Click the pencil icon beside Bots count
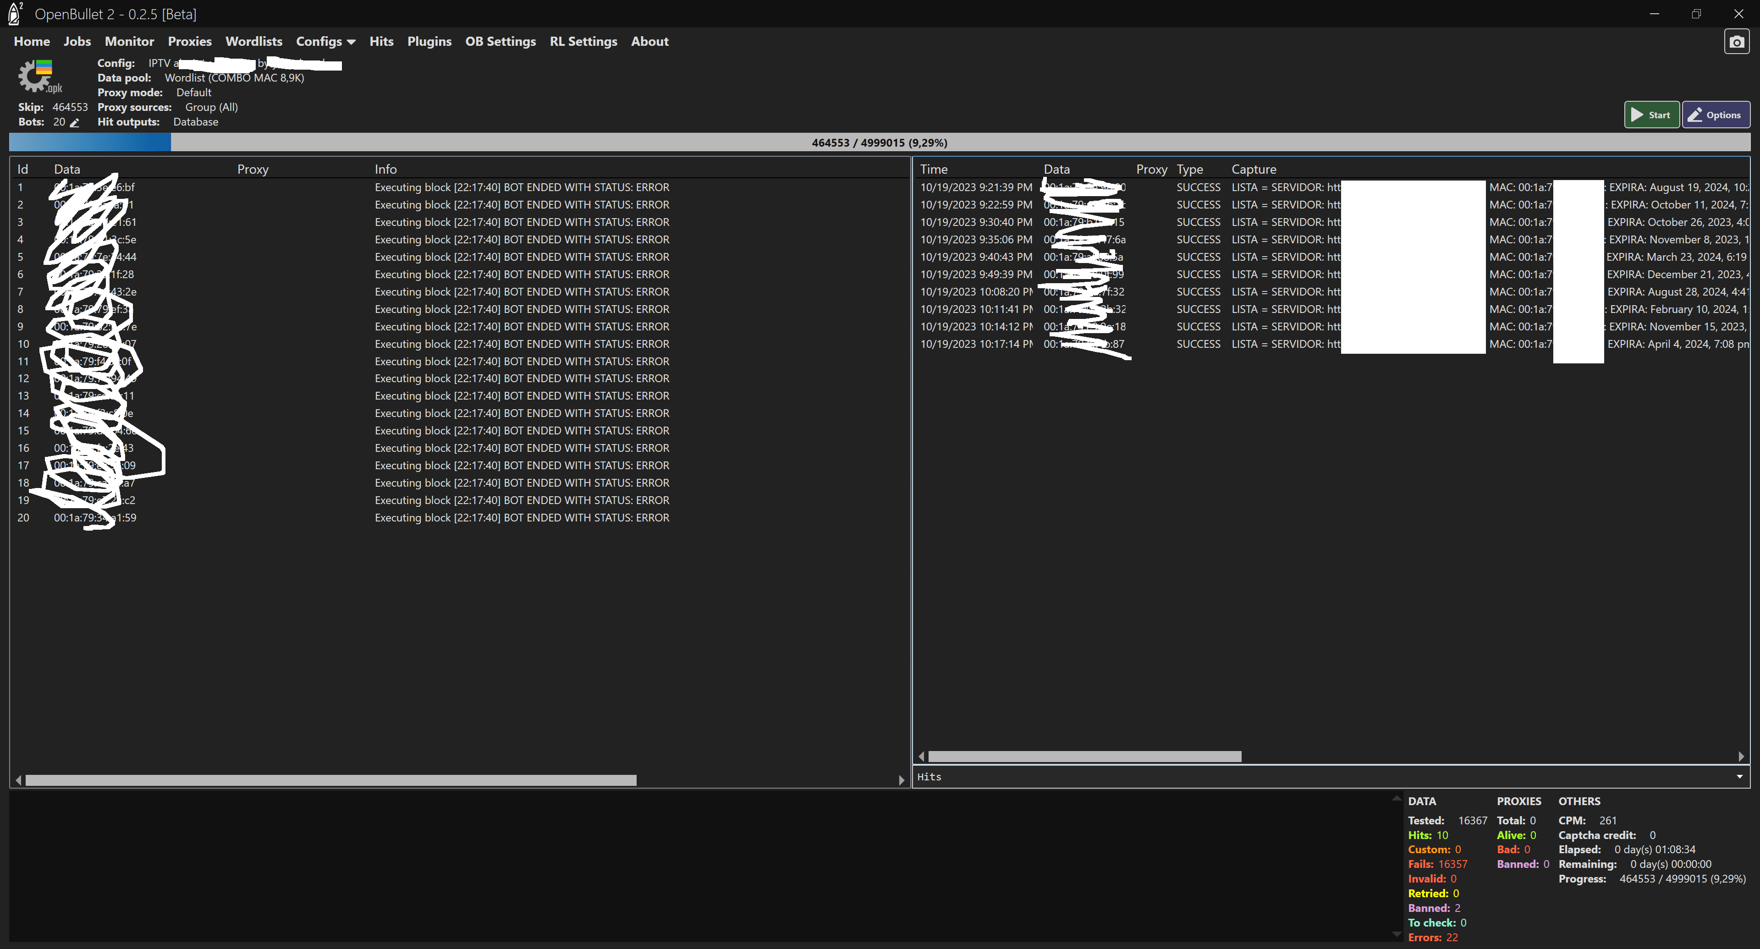1760x949 pixels. click(x=75, y=123)
